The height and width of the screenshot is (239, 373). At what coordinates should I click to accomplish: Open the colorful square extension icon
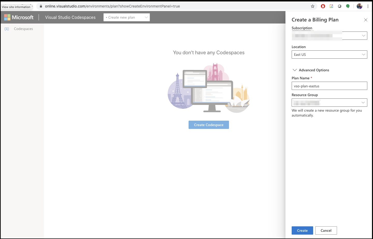point(331,6)
